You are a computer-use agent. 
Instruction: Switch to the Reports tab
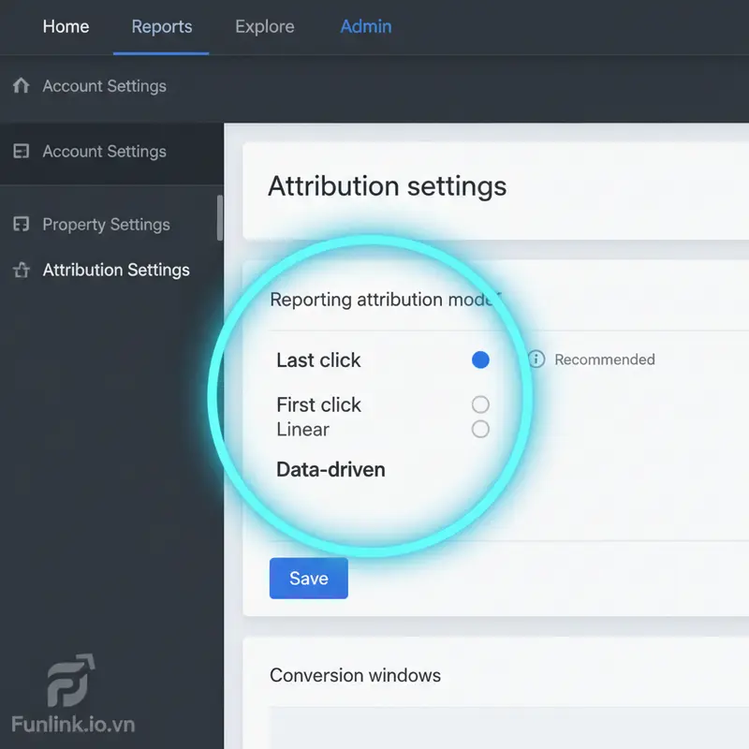pos(161,27)
